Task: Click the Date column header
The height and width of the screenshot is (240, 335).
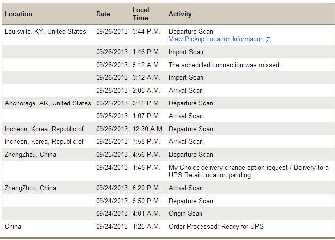Action: [x=103, y=14]
